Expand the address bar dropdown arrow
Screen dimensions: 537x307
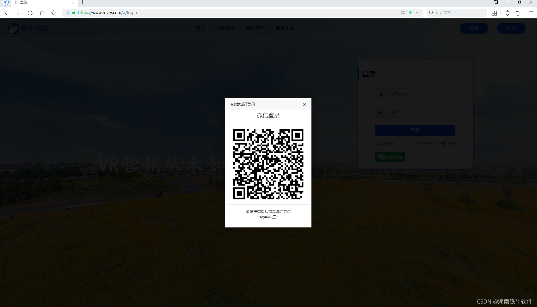(417, 13)
